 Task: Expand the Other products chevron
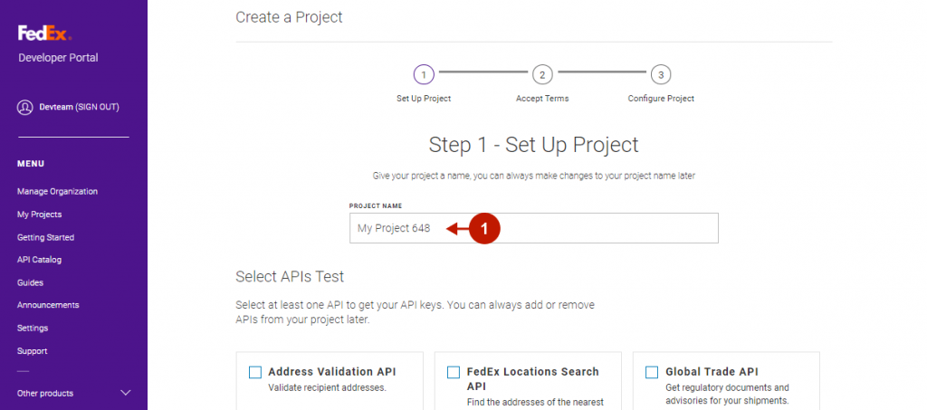click(125, 393)
